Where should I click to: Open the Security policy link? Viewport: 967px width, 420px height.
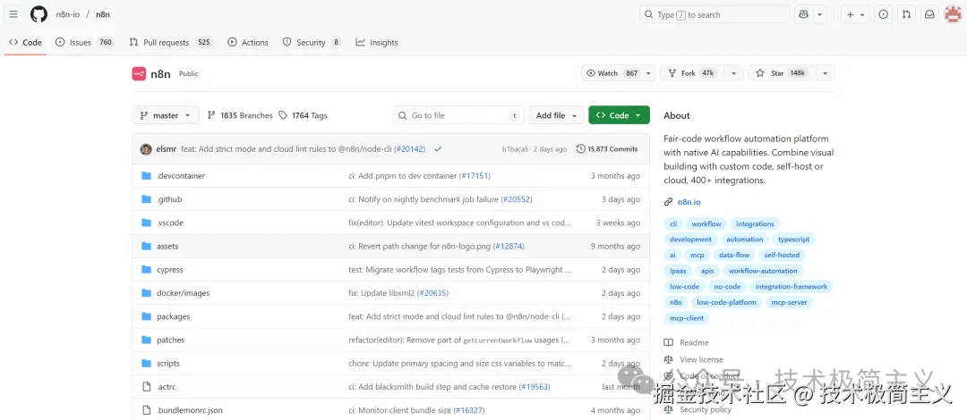point(706,409)
